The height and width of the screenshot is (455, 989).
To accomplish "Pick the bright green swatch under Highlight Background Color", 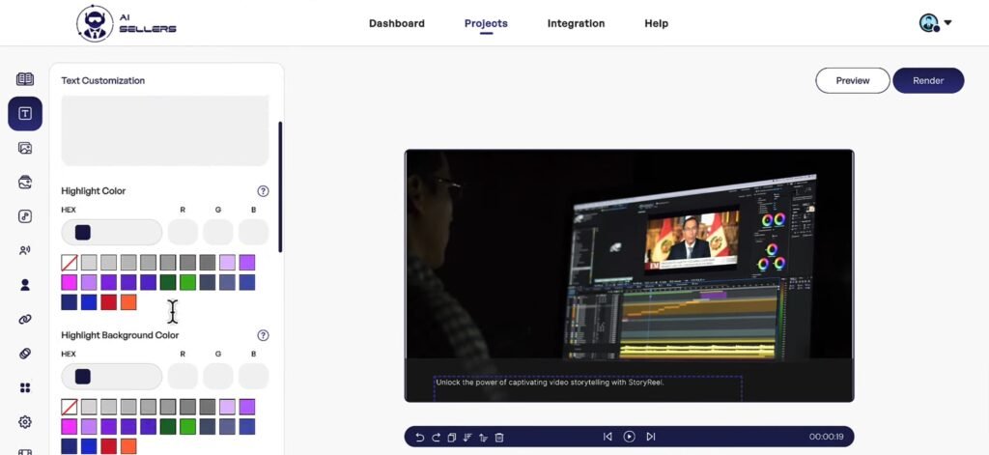I will 187,427.
